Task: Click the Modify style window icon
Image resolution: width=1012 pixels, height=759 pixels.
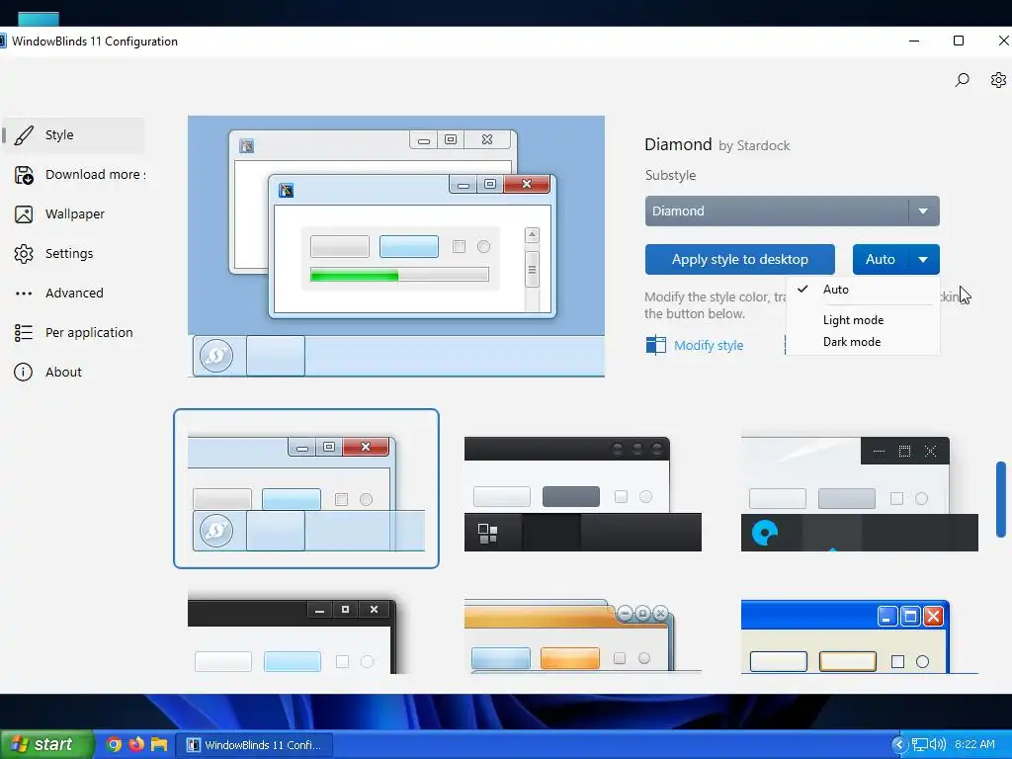Action: [656, 345]
